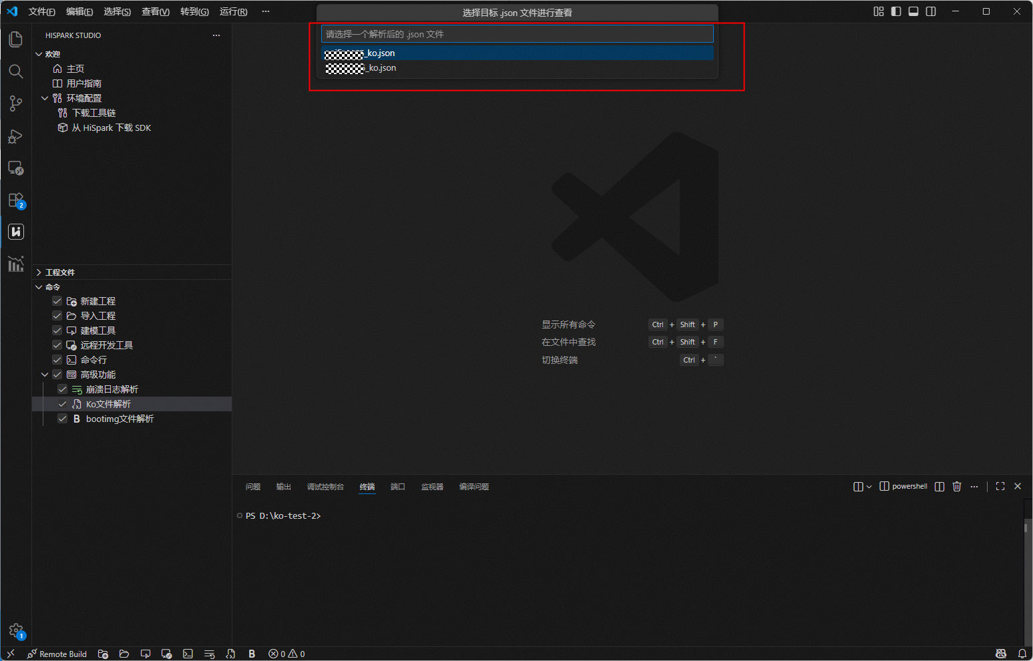Click the command line icon in status bar

[x=188, y=654]
